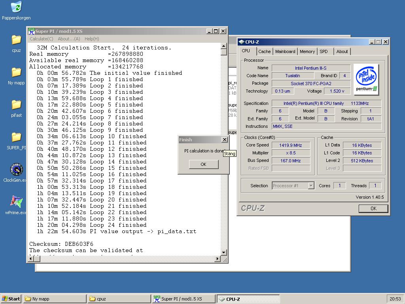Viewport: 405px width, 304px height.
Task: Click the Package Socket 370 FC-PGA2 field
Action: (311, 84)
